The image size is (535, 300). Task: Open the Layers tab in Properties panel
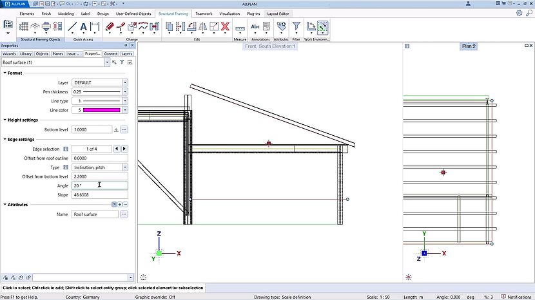point(127,54)
